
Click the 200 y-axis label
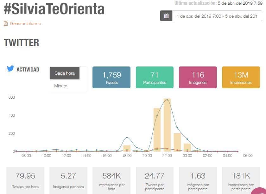(11, 134)
